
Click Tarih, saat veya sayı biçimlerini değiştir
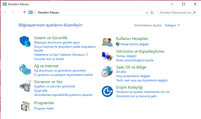142,80
